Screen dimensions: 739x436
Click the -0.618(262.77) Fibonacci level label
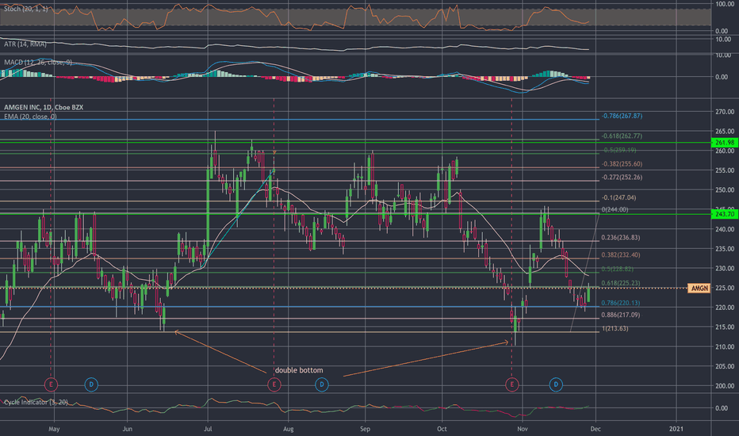622,136
